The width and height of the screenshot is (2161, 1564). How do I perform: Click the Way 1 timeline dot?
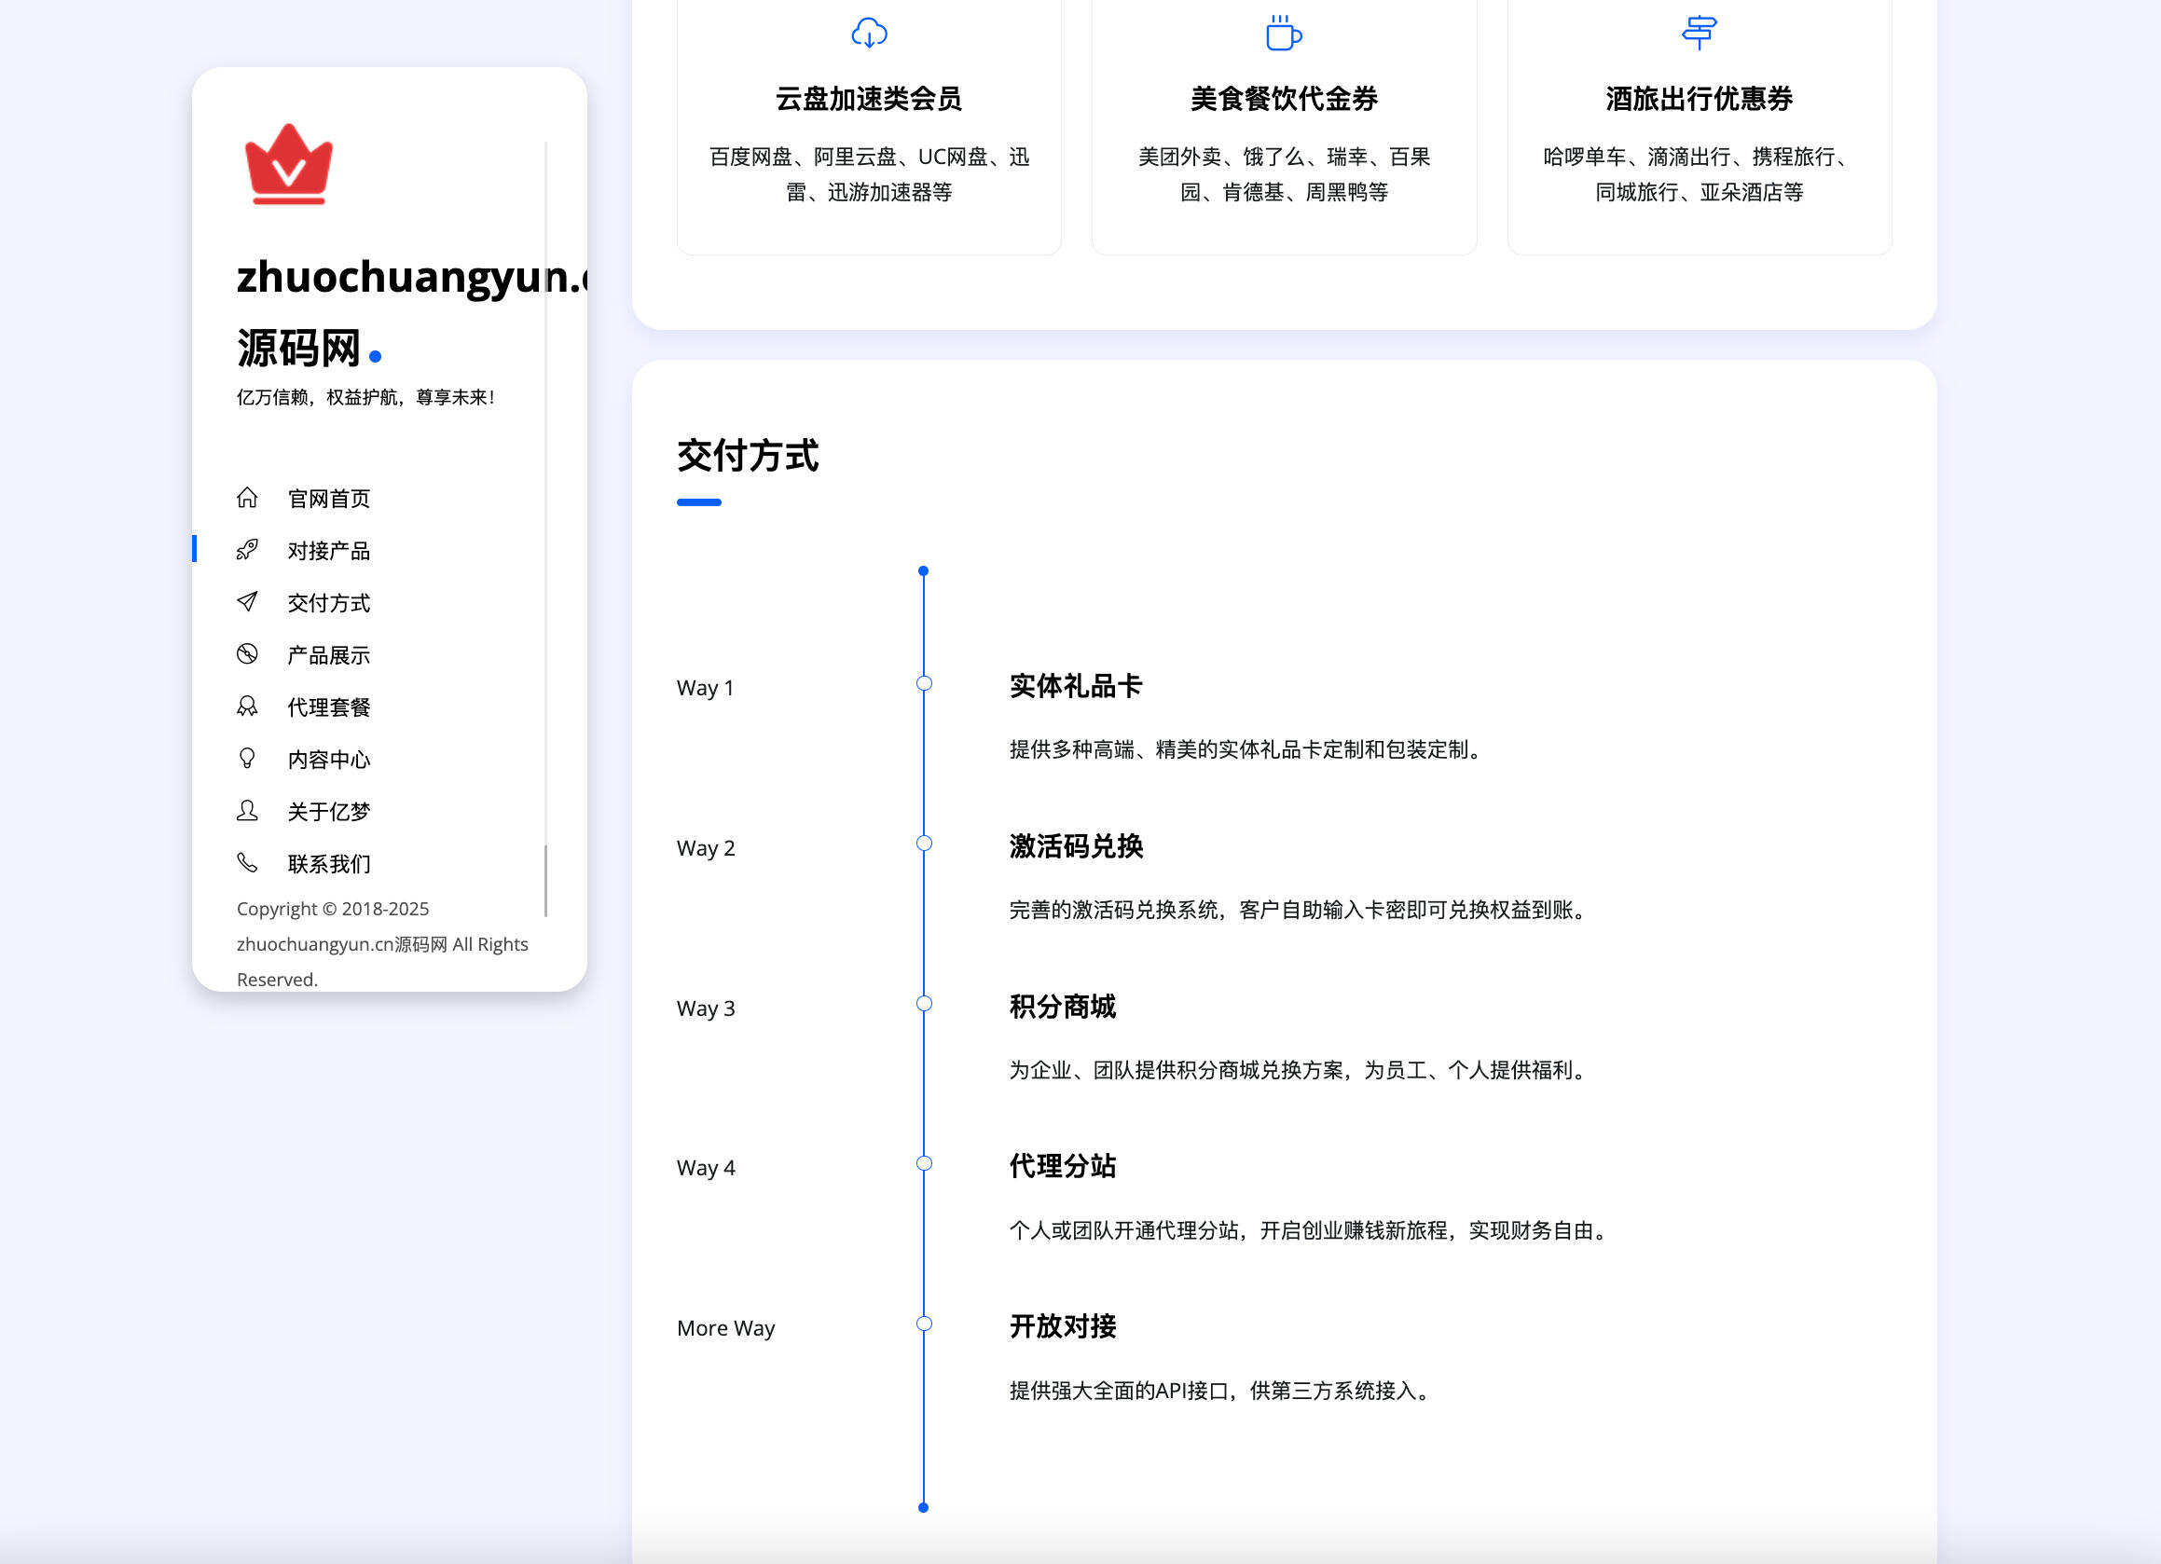922,683
